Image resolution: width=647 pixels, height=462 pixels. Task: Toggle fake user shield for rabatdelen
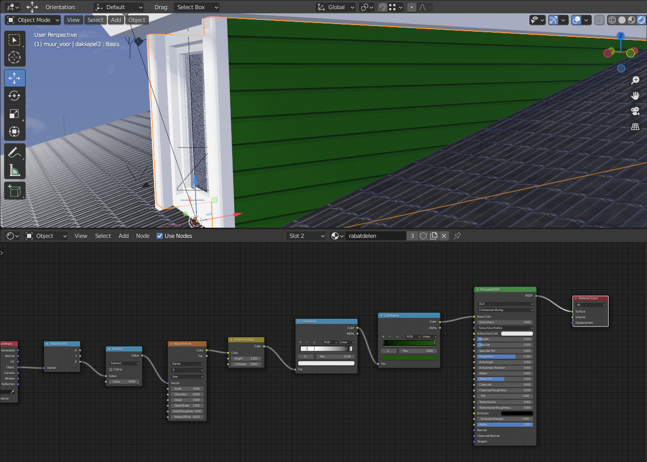pos(423,236)
